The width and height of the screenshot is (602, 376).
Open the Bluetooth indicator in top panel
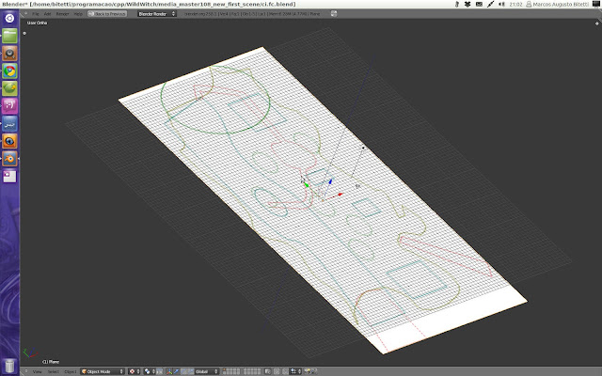click(x=457, y=4)
